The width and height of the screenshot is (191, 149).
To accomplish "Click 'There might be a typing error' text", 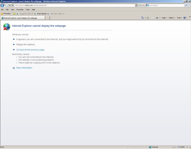I will coord(39,63).
